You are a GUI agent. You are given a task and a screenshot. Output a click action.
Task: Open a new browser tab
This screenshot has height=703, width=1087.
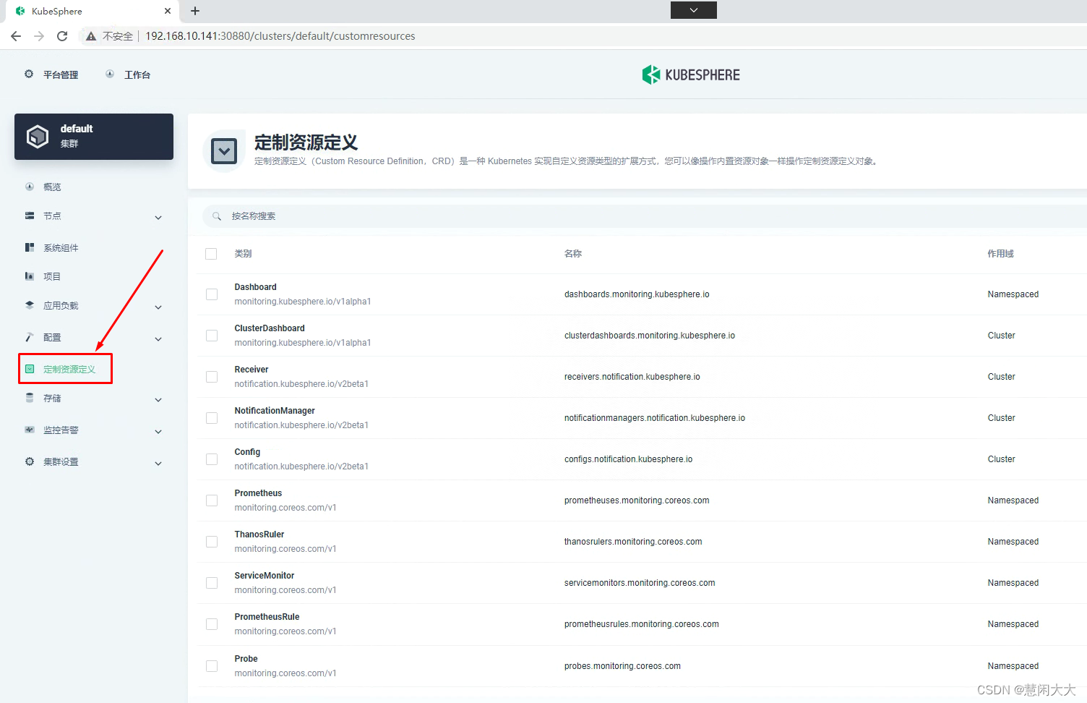195,11
